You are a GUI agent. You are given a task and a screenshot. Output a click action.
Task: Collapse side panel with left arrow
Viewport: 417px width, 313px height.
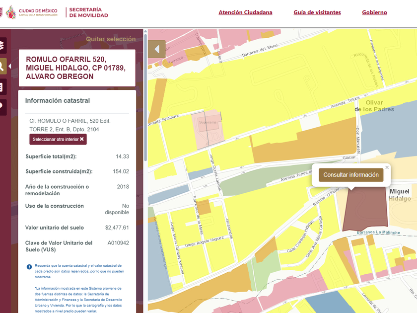(x=157, y=49)
